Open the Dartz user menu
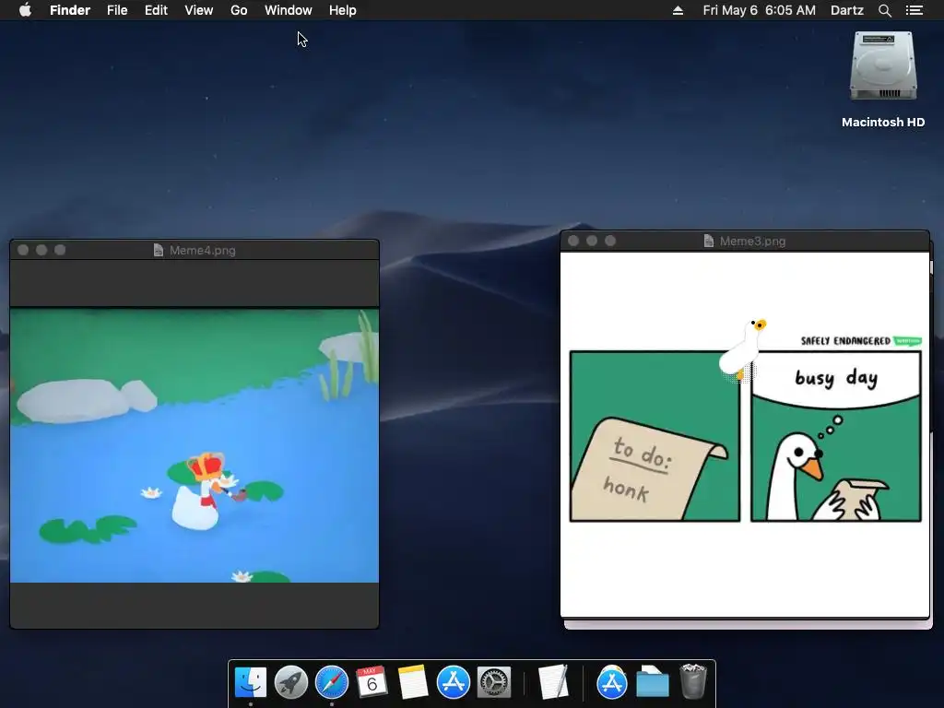Viewport: 944px width, 708px height. (846, 10)
